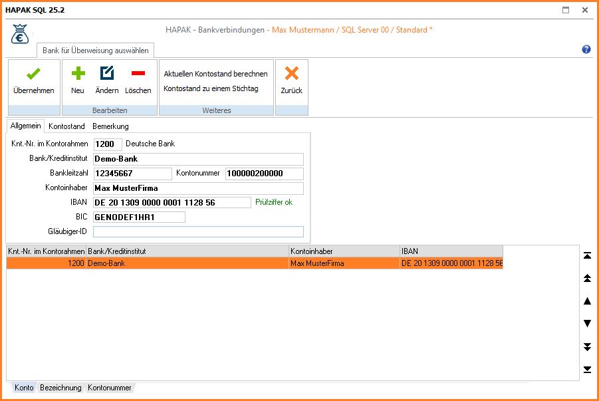Click Aktuellen Kontostand berechnen

pos(215,74)
